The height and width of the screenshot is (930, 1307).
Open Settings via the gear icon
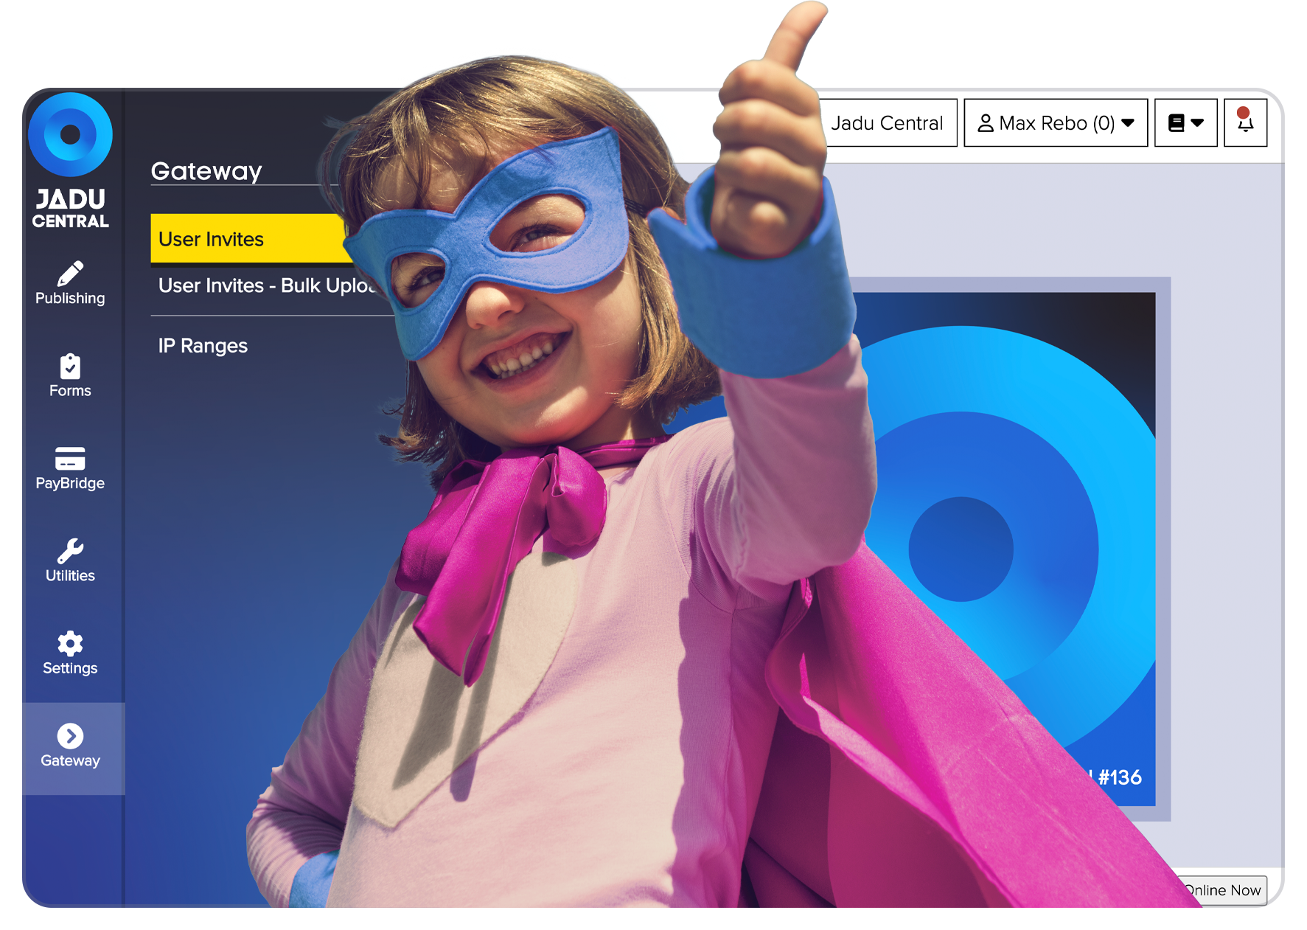click(x=70, y=644)
